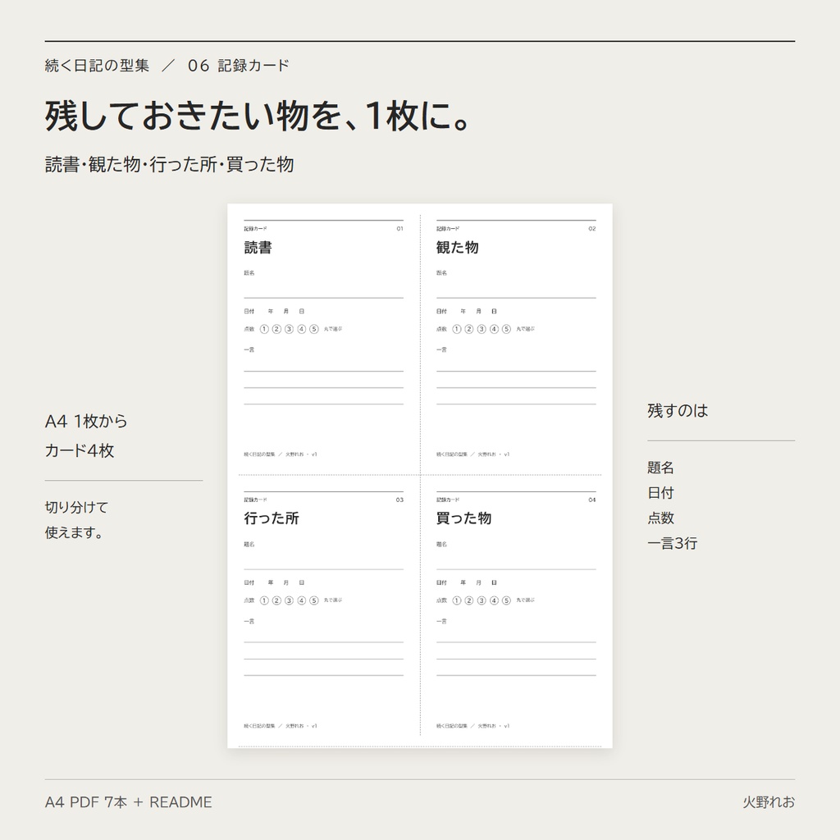Click the author name 火野れお in the page footer
This screenshot has height=840, width=840.
coord(769,802)
